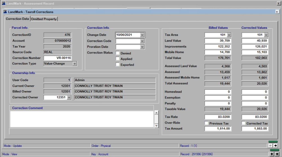This screenshot has height=157, width=282.
Task: Select the Correction Data tab
Action: coord(17,19)
